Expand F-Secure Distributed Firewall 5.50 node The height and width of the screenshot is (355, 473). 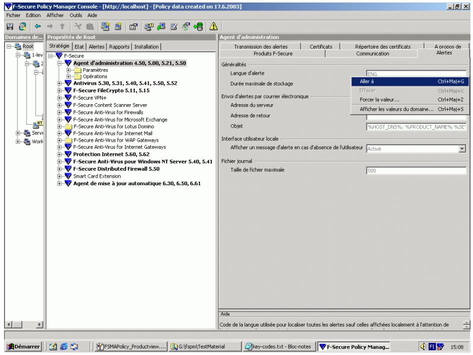(60, 169)
